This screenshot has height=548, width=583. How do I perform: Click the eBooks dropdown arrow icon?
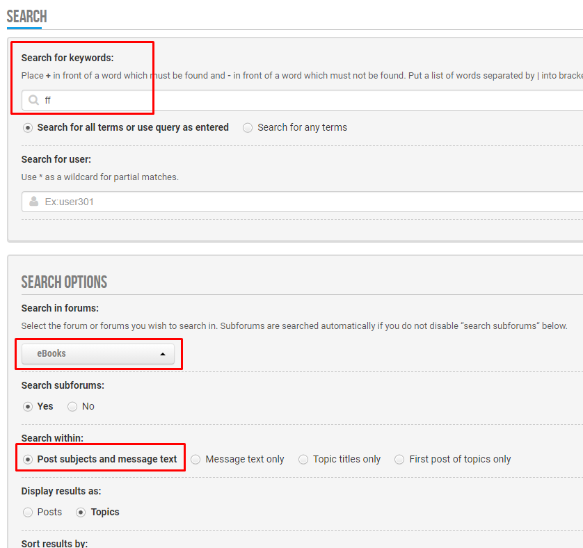(163, 354)
